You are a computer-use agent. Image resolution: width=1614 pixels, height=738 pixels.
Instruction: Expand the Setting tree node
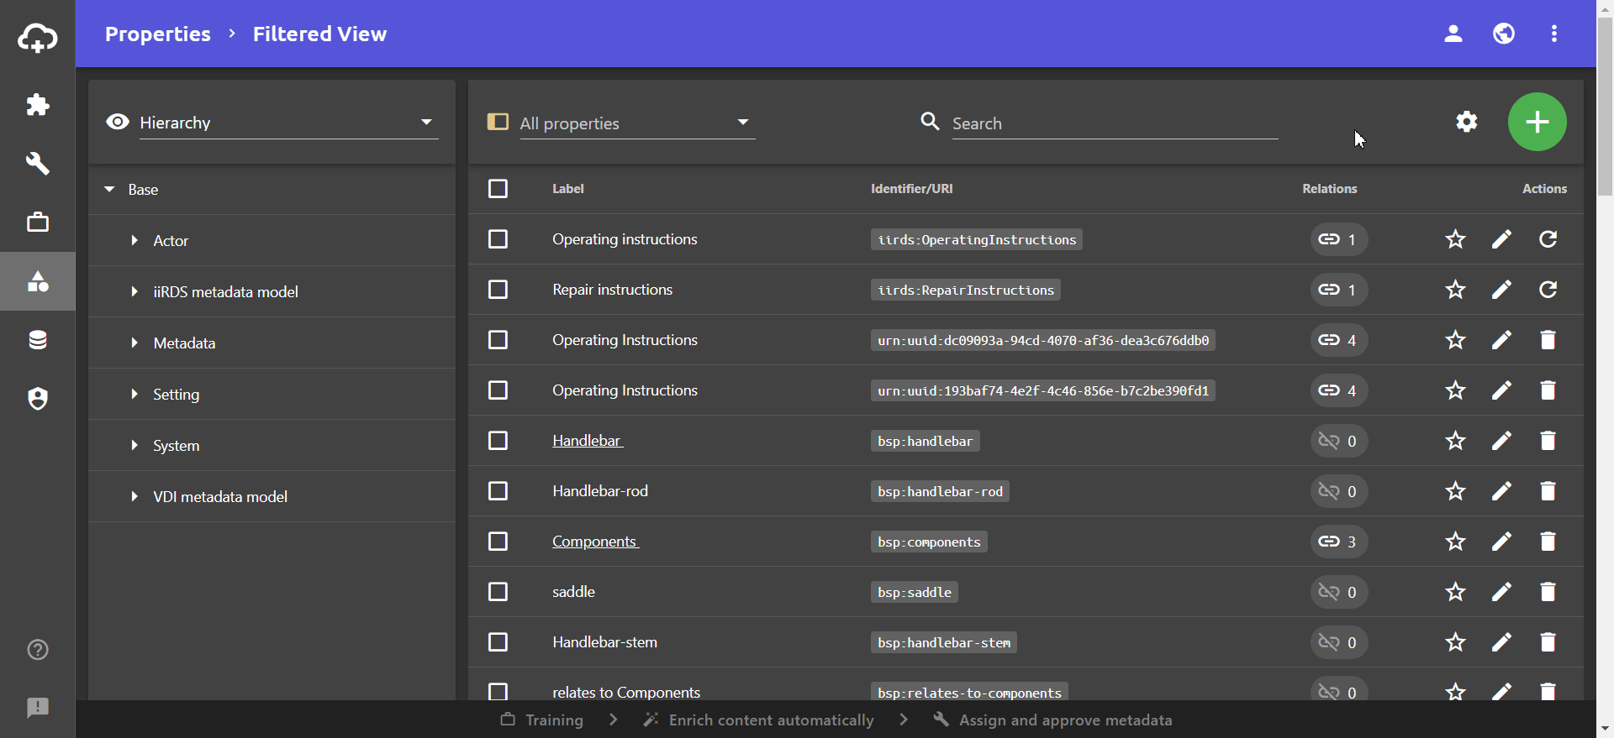coord(134,395)
